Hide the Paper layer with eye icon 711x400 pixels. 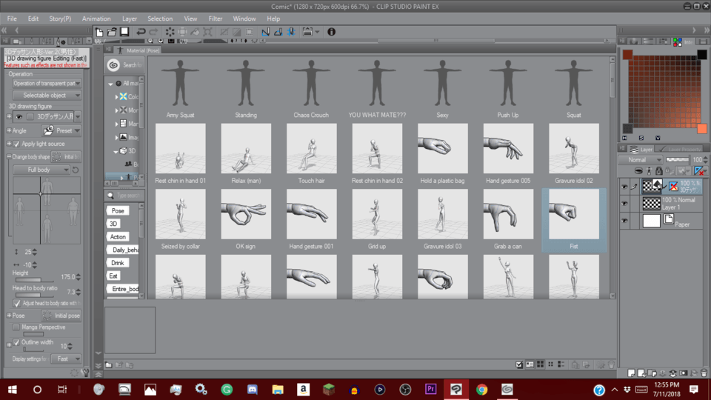click(x=625, y=221)
